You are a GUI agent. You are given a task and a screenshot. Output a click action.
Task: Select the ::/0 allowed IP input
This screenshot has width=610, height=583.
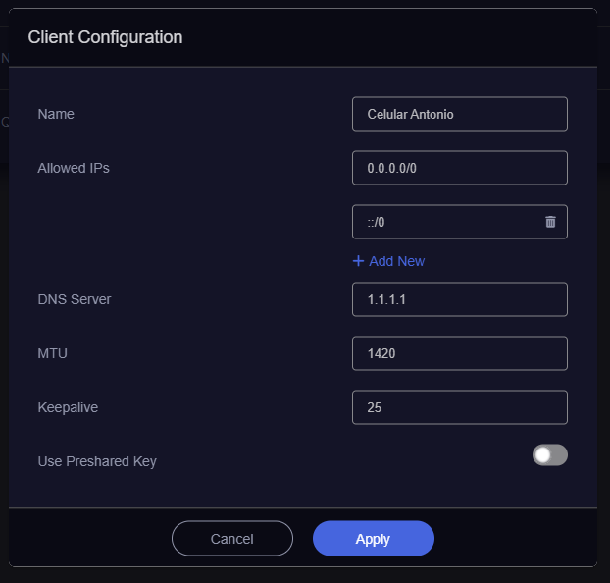[442, 222]
